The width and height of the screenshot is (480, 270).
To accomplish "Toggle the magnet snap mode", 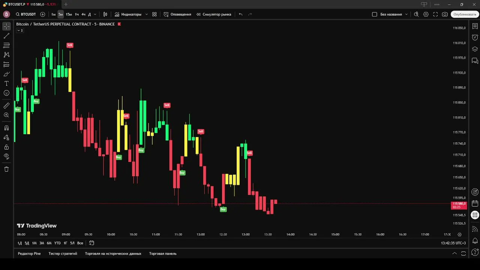I will pos(6,128).
